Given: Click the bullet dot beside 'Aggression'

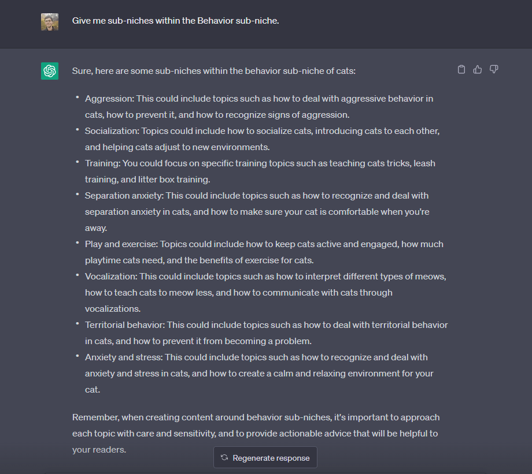Looking at the screenshot, I should coord(77,98).
